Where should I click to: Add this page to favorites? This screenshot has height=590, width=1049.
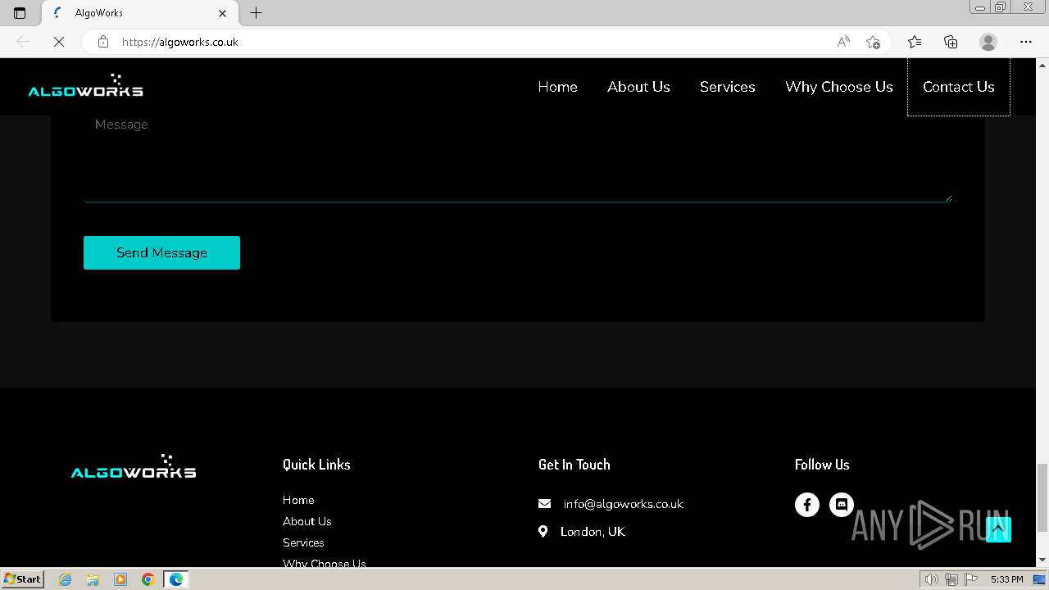tap(873, 42)
